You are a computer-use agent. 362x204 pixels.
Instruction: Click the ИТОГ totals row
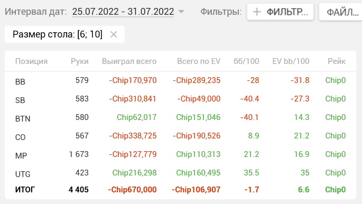tap(180, 190)
